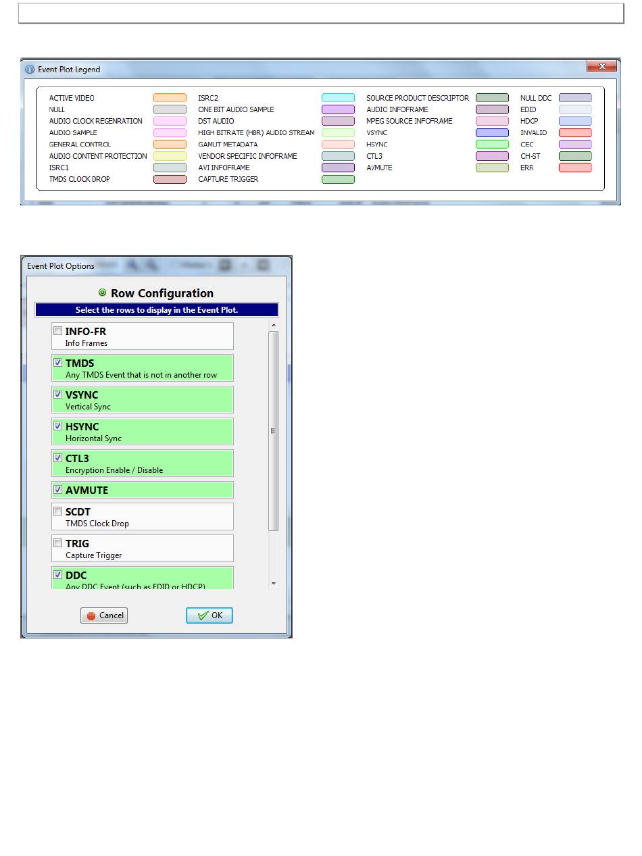Click the SOURCE PRODUCT DESCRIPTOR swatch
The height and width of the screenshot is (856, 642).
pos(492,98)
